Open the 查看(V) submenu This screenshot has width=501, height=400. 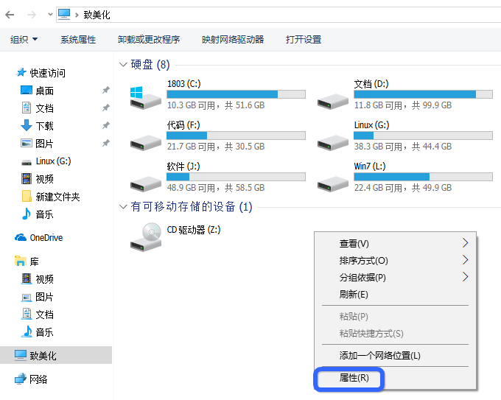coord(395,243)
